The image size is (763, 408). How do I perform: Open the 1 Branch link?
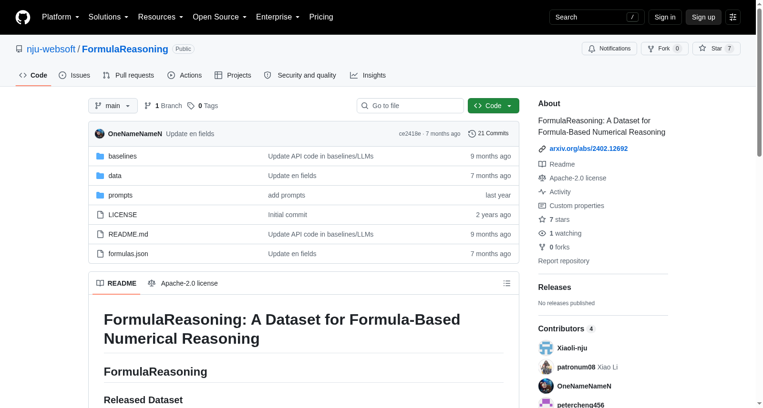(x=163, y=106)
